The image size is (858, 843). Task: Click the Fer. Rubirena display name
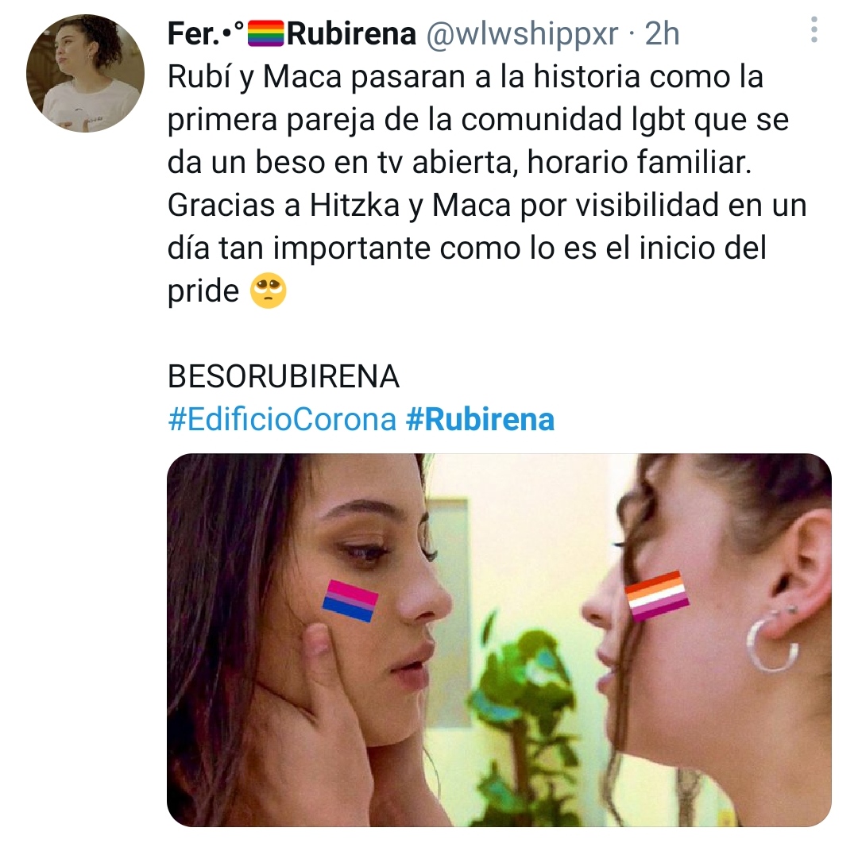(292, 33)
